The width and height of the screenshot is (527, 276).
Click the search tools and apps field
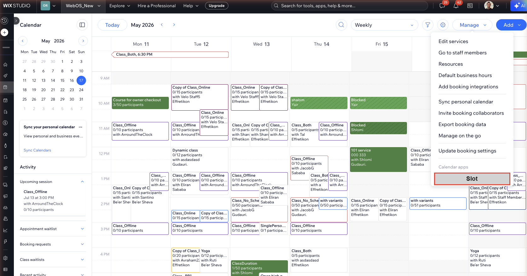[x=349, y=6]
